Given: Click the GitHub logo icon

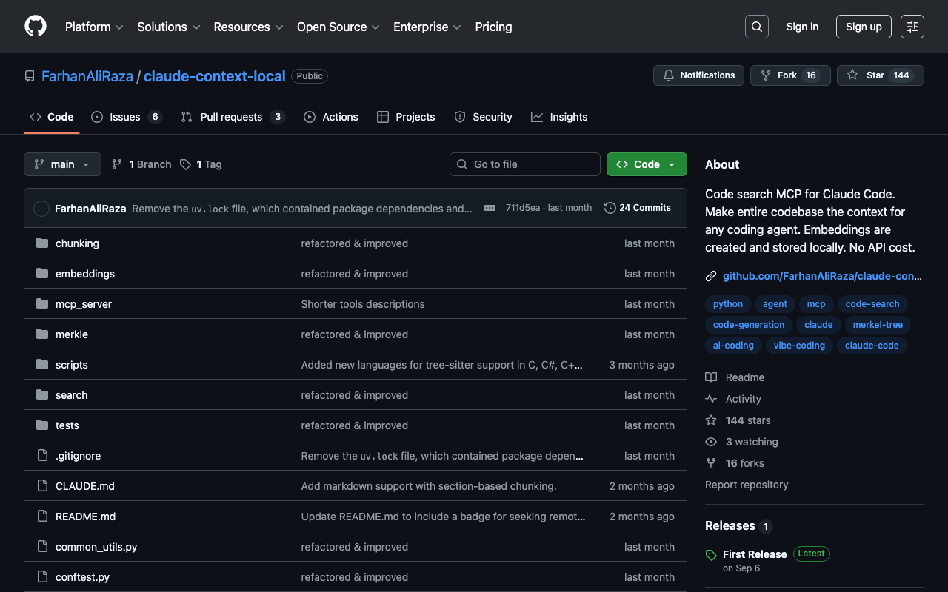Looking at the screenshot, I should coord(36,27).
